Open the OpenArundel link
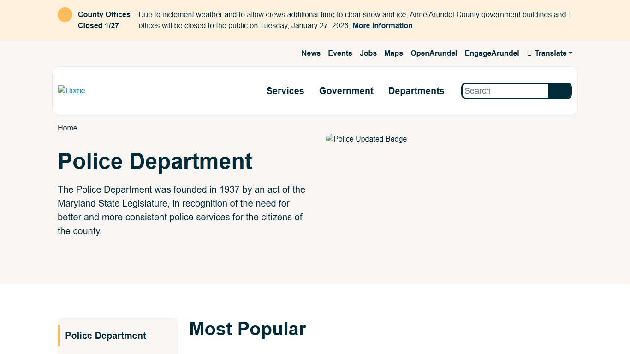Screen dimensions: 630x354 [434, 53]
